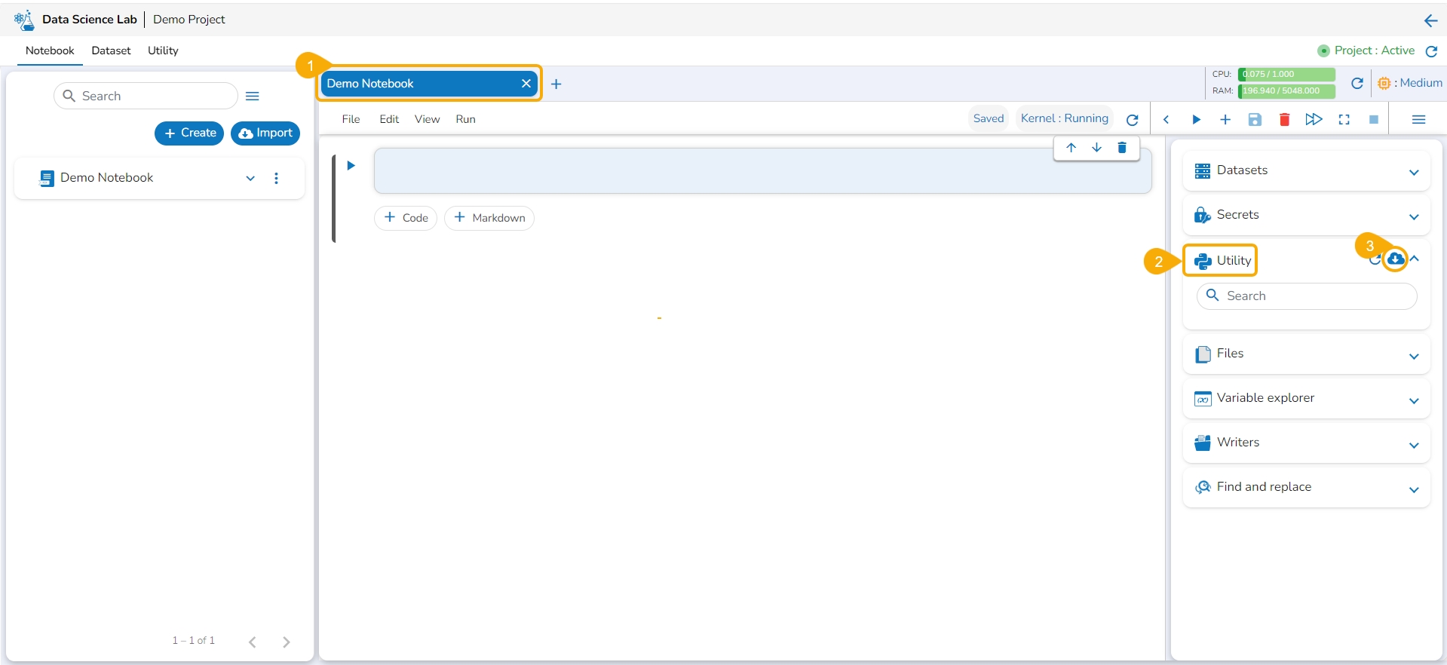Add a new cell from the toolbar
Screen dimensions: 1447x665
pyautogui.click(x=1225, y=120)
